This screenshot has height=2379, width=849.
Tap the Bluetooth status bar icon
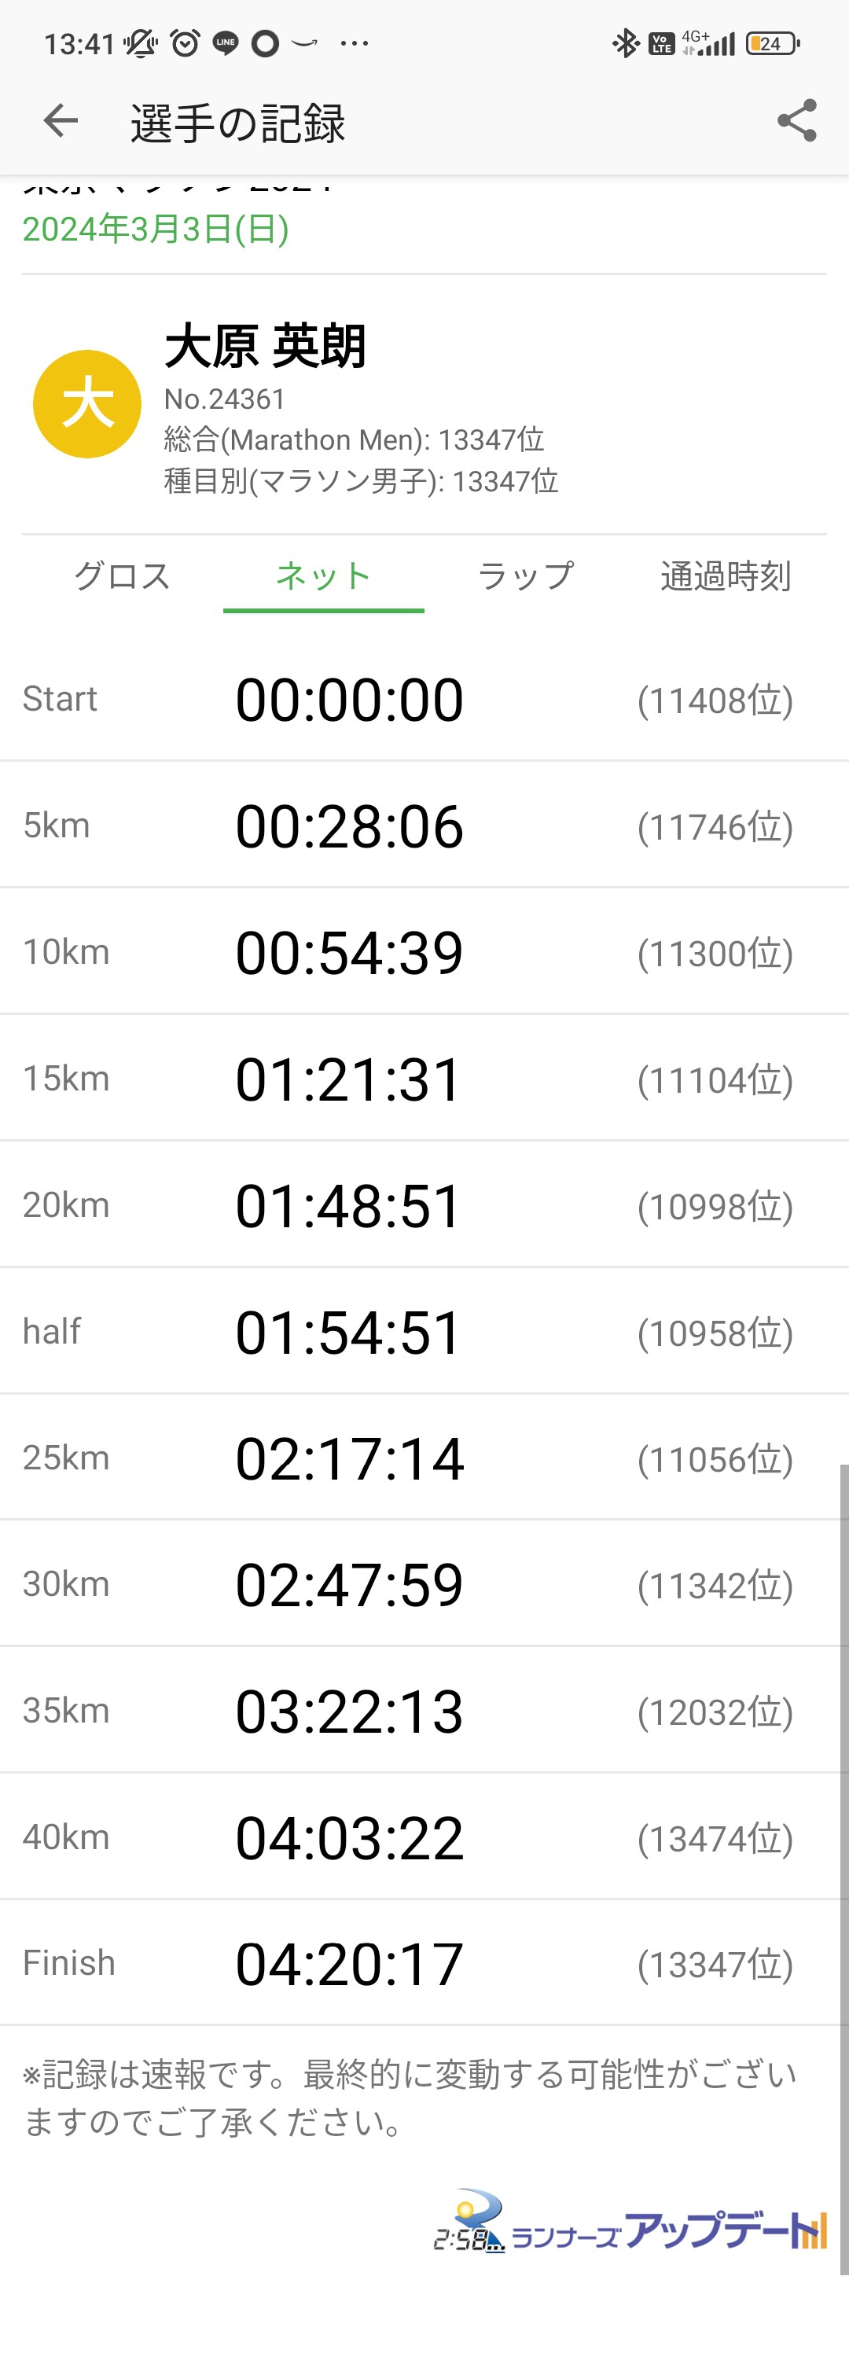point(626,43)
